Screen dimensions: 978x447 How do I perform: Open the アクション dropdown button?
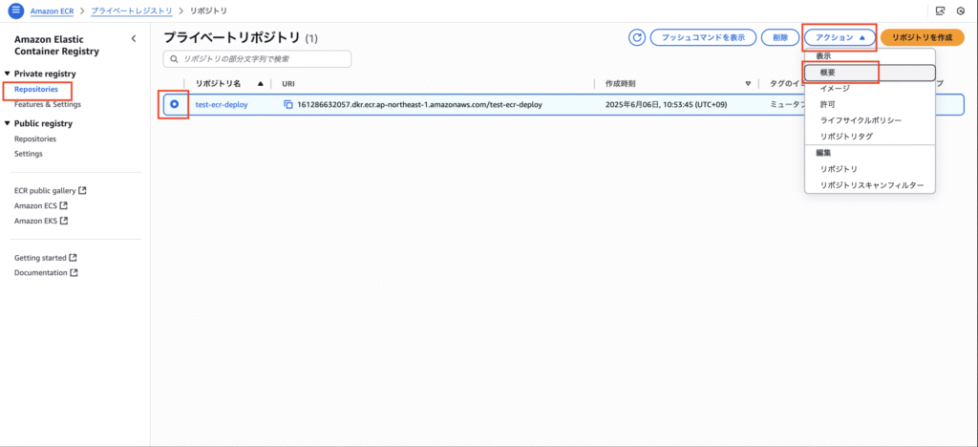coord(840,37)
